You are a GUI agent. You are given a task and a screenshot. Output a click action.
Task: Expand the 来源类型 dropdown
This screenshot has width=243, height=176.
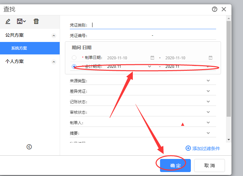pos(208,81)
